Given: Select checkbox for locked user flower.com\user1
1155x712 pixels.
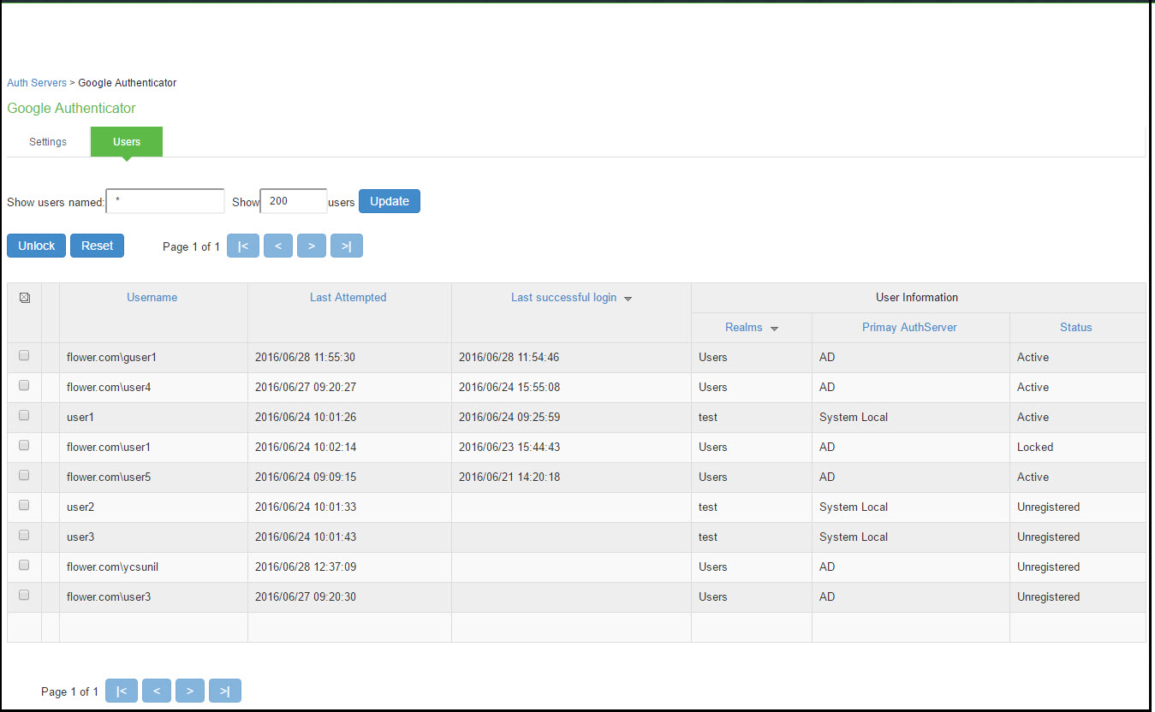Looking at the screenshot, I should click(x=24, y=445).
